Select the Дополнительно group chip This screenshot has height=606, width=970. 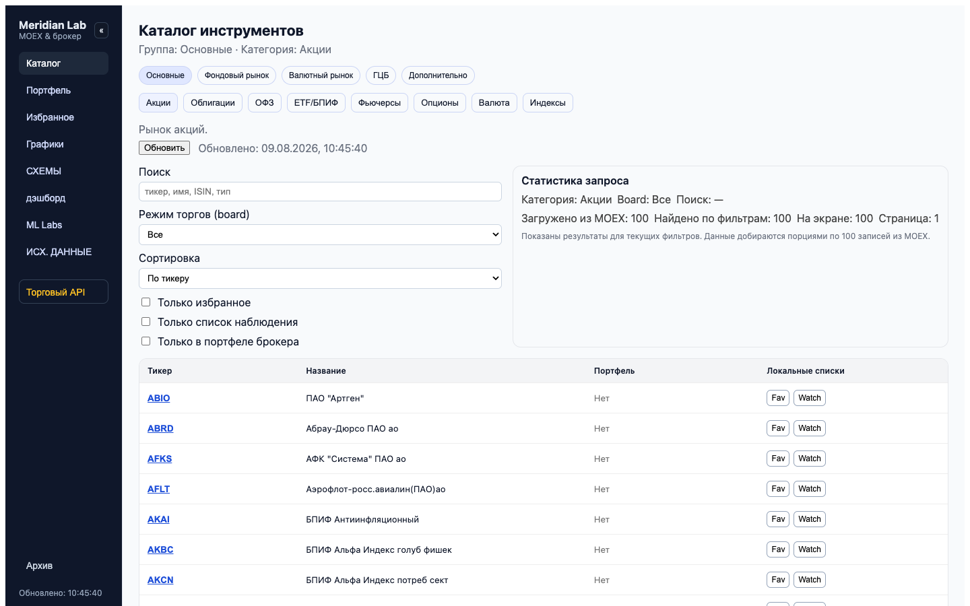(x=438, y=75)
